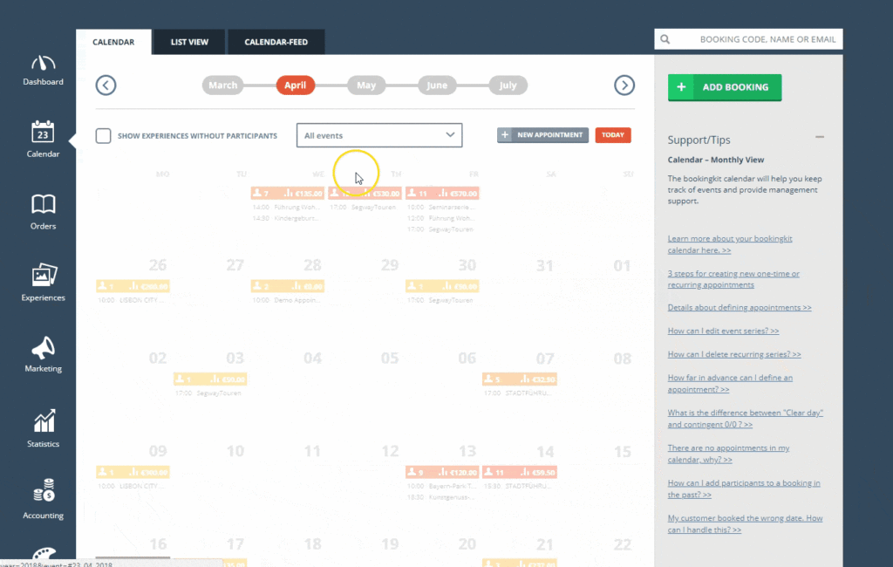The height and width of the screenshot is (567, 893).
Task: Open There are no appointments link
Action: tap(728, 454)
